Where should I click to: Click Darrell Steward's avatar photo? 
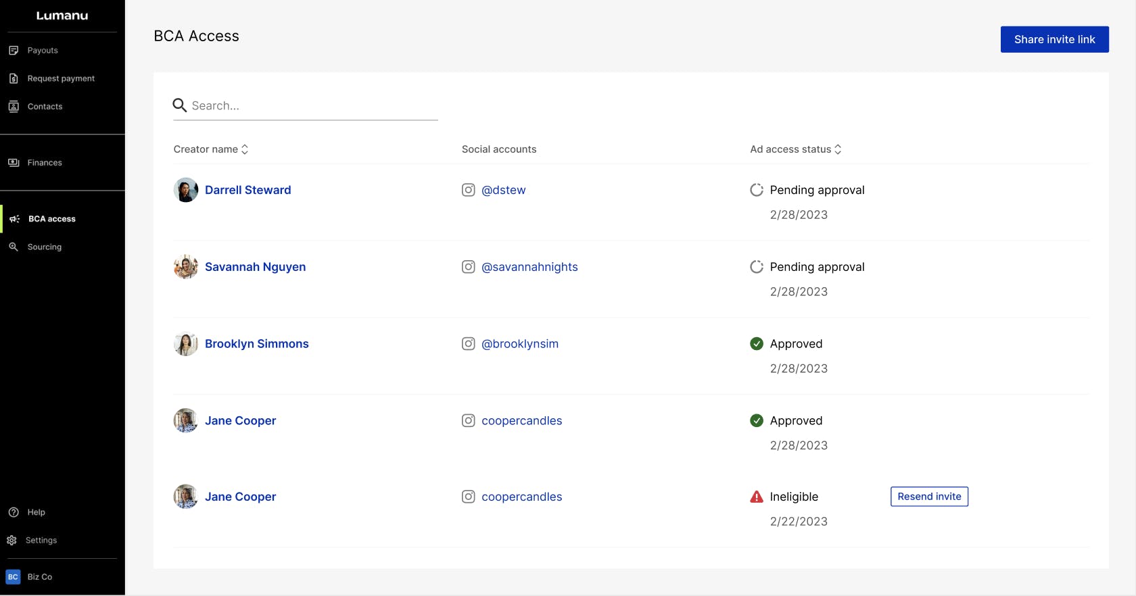[x=186, y=190]
